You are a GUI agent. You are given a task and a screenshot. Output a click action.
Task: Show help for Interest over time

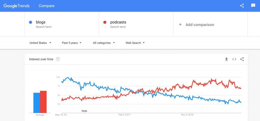(x=58, y=59)
